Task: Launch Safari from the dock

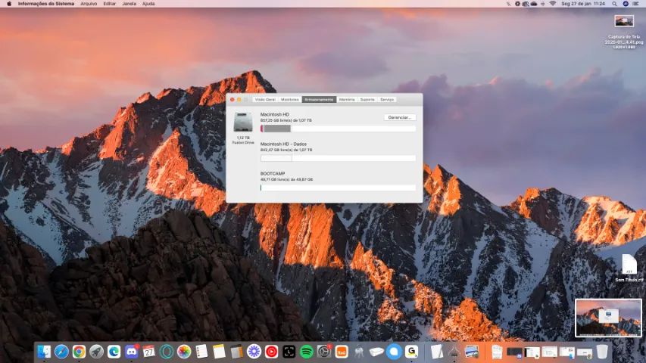Action: coord(61,352)
